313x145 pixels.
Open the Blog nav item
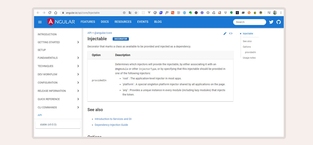click(x=158, y=22)
